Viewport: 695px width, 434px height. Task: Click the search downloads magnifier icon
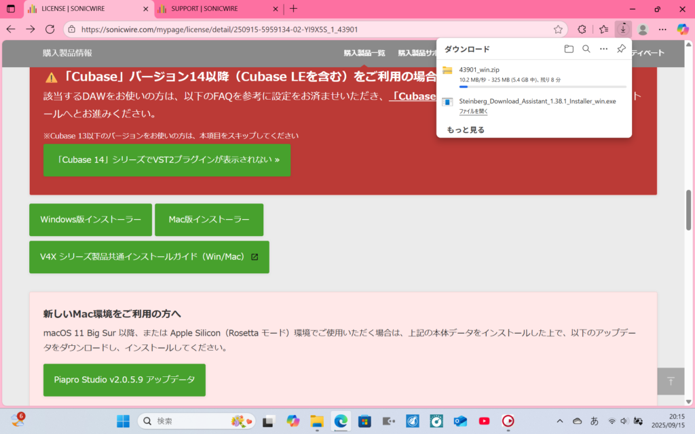[x=586, y=49]
